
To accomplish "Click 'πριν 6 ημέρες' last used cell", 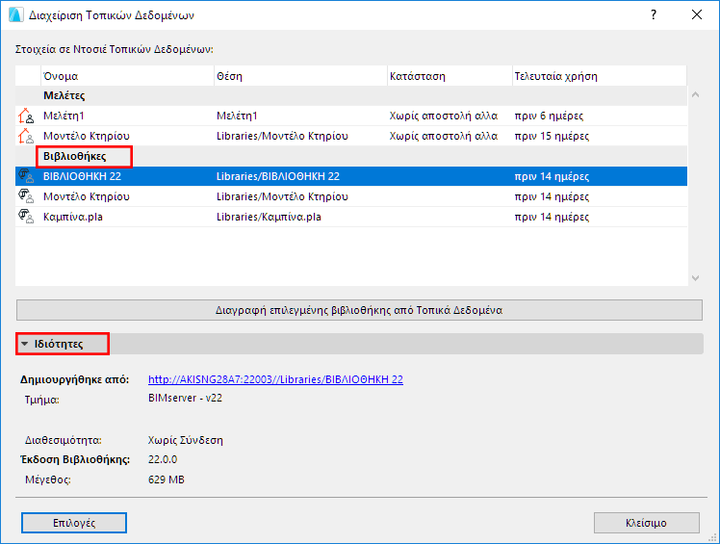I will tap(549, 116).
